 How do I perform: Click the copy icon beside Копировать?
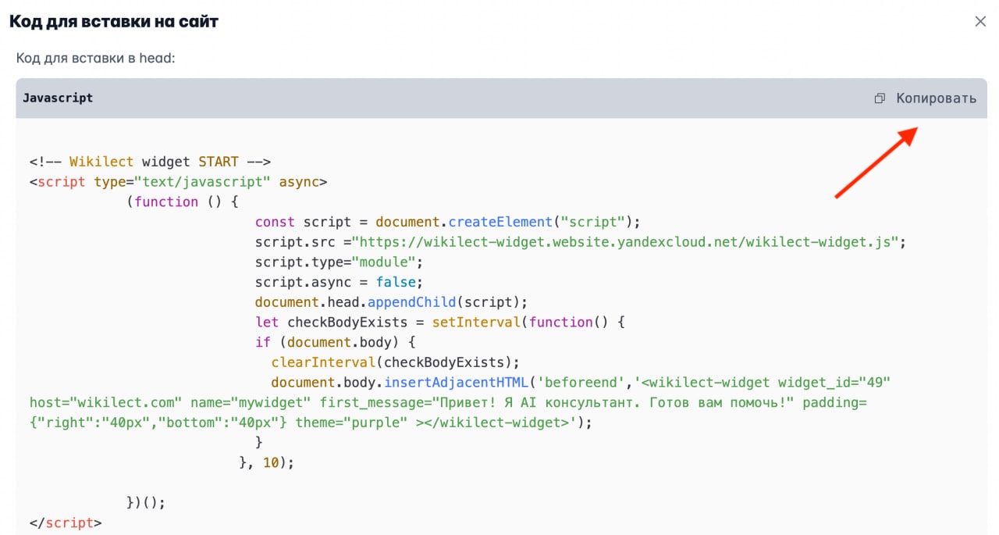tap(880, 98)
